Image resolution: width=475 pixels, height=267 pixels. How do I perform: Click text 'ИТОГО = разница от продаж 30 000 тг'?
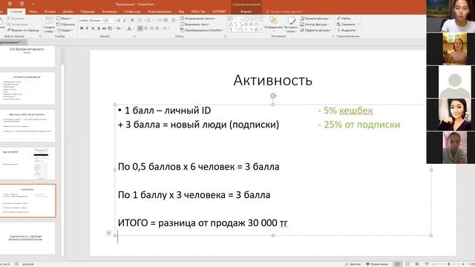(203, 222)
